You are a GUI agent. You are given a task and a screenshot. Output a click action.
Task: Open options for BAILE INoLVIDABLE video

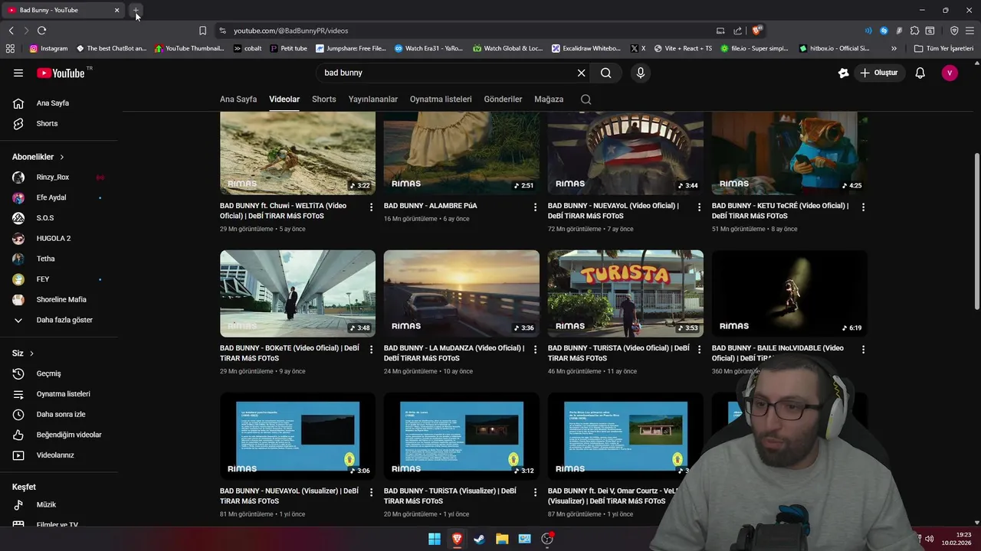(x=863, y=349)
